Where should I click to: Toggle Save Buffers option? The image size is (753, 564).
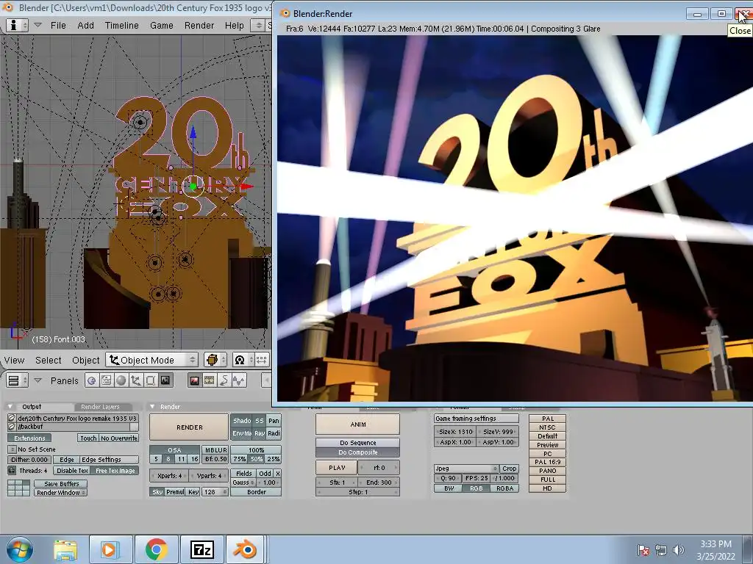tap(61, 483)
